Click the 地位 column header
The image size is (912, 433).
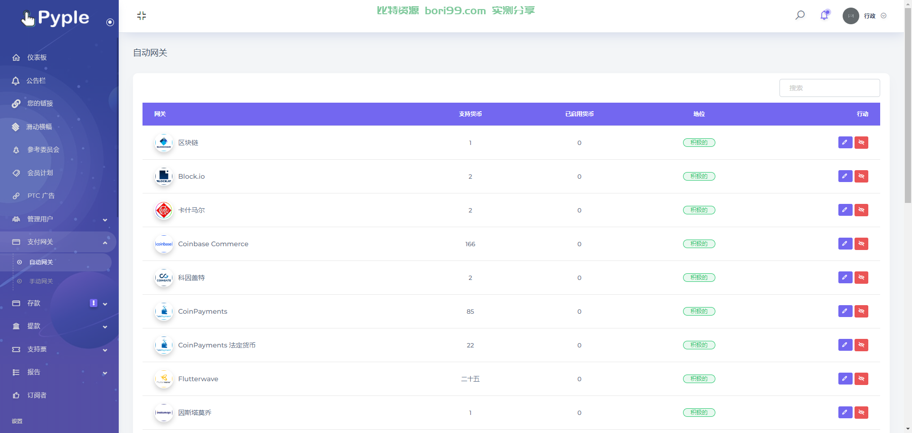[699, 114]
